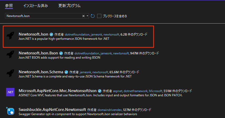The image size is (225, 118).
Task: Click the 6.2B 件のダウンロード count
Action: tap(134, 35)
